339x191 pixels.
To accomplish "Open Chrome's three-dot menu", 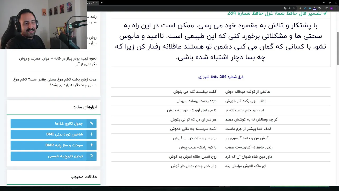I will [336, 8].
